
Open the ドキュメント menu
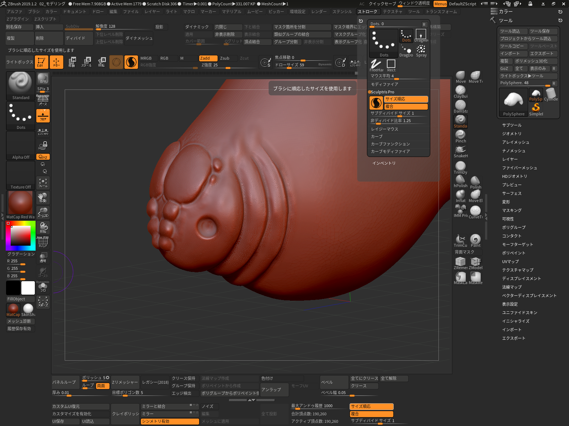[75, 12]
